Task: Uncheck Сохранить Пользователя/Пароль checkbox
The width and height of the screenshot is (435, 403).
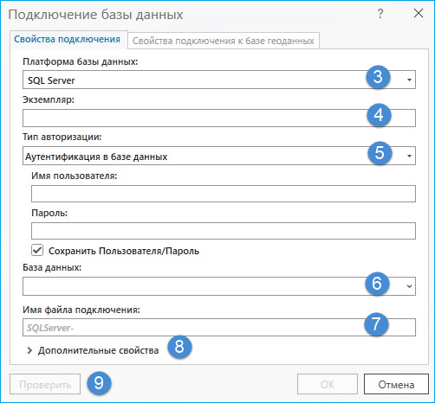Action: [x=37, y=250]
